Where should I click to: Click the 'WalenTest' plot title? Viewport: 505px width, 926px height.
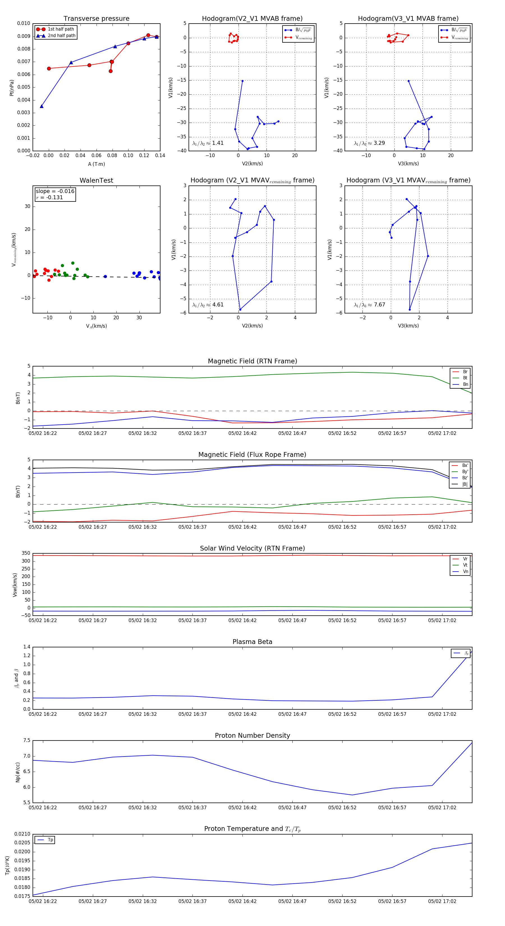[x=96, y=180]
